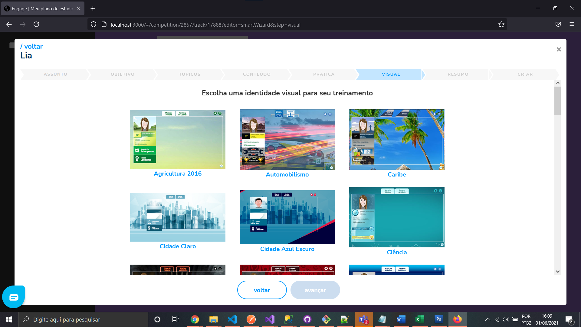Image resolution: width=581 pixels, height=327 pixels.
Task: Bookmark this page with star icon
Action: point(501,25)
